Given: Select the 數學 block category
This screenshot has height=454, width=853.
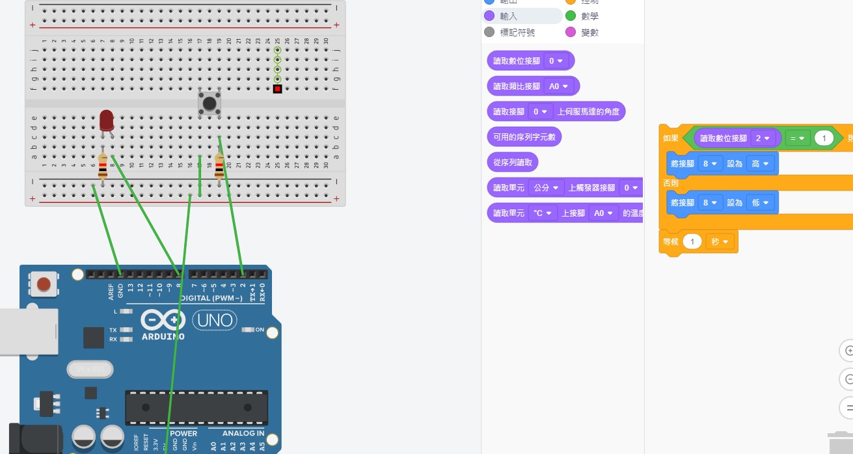Looking at the screenshot, I should click(589, 16).
